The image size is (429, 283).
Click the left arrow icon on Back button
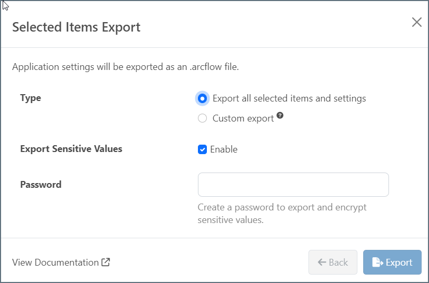click(x=322, y=262)
